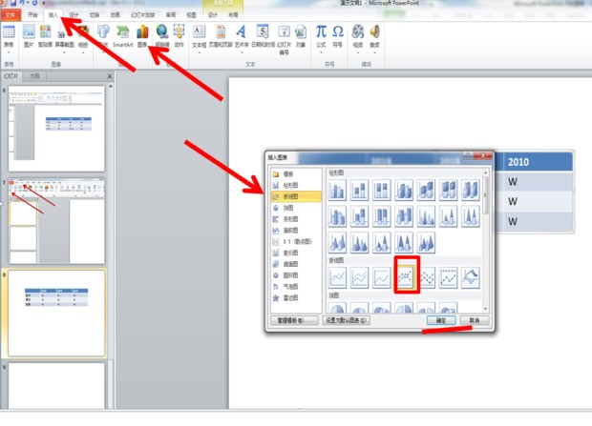Switch to the 设计 (Design) ribbon tab
The width and height of the screenshot is (592, 426).
(x=74, y=16)
